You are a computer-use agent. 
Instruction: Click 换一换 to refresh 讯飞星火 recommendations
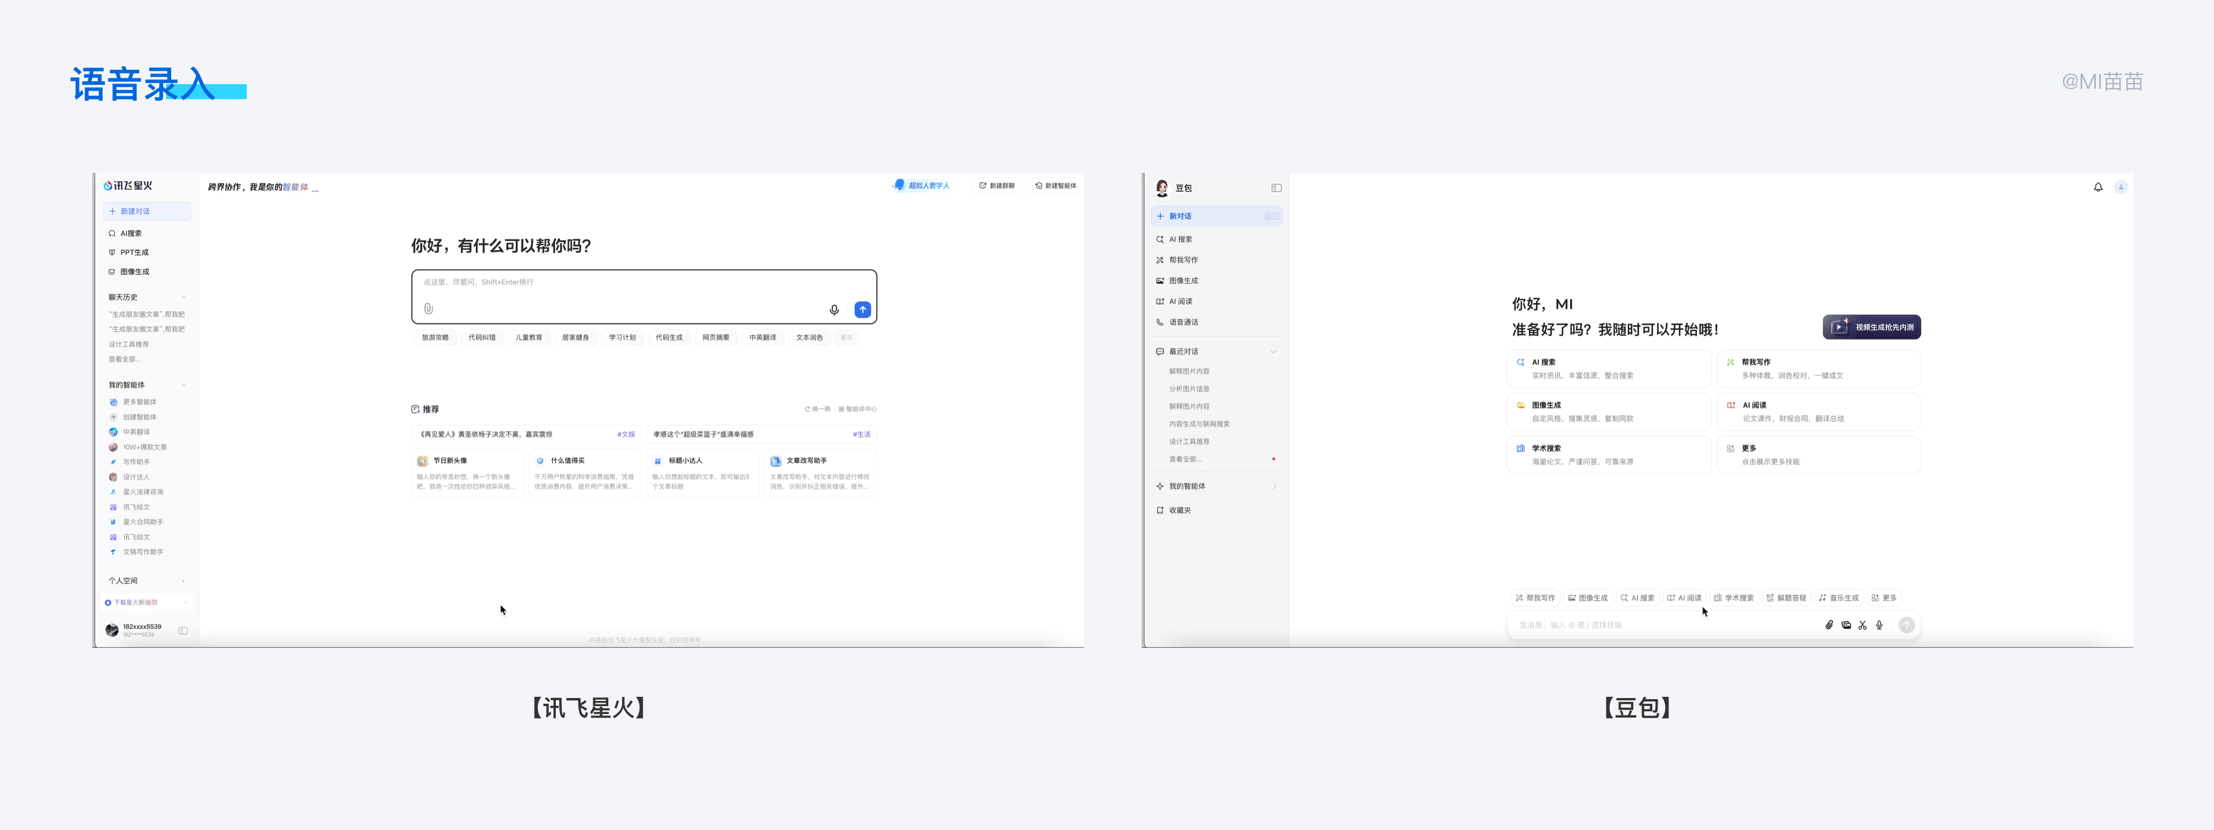818,409
